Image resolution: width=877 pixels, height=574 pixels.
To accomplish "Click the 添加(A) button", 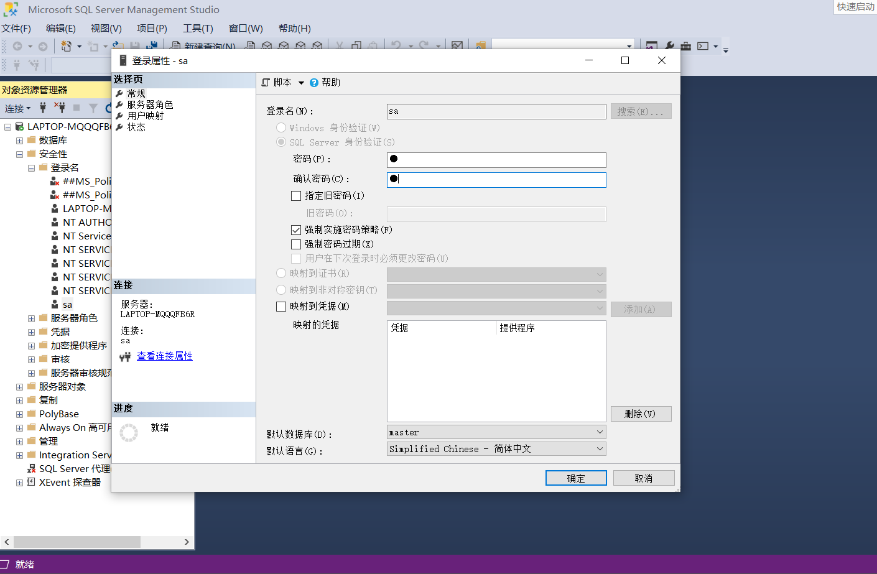I will point(641,309).
